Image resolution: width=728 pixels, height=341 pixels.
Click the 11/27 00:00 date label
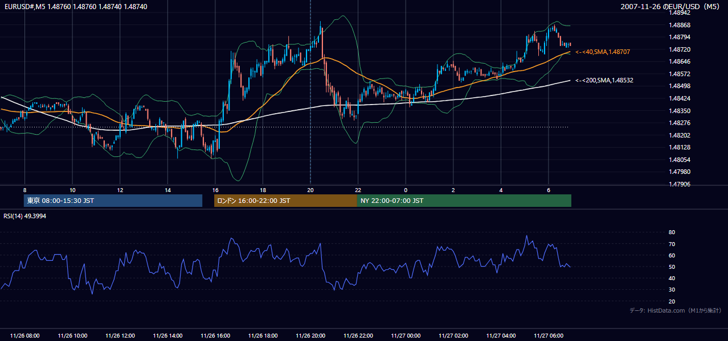[406, 336]
